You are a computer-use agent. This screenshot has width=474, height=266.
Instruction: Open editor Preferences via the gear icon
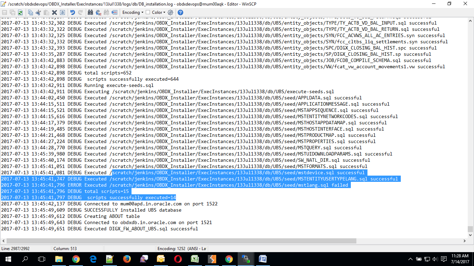[170, 12]
